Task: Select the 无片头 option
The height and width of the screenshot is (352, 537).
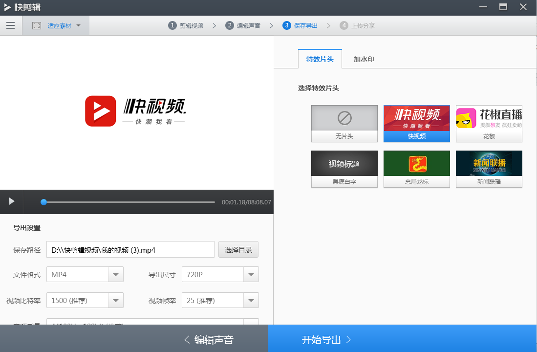Action: [x=344, y=124]
